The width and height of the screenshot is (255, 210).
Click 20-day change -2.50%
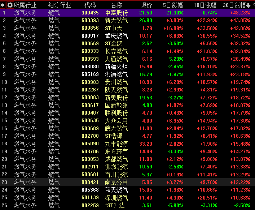click(x=242, y=205)
